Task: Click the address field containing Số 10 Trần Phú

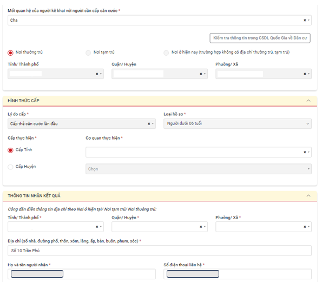Action: click(x=160, y=251)
